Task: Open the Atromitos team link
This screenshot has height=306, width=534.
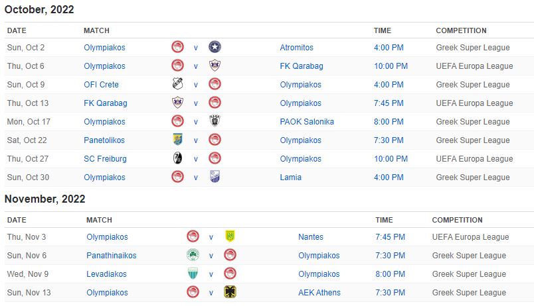Action: 296,48
